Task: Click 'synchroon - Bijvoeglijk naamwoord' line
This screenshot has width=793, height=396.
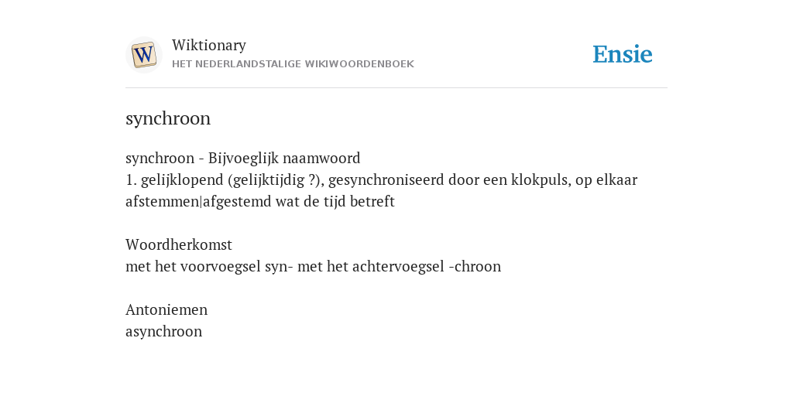Action: coord(242,159)
